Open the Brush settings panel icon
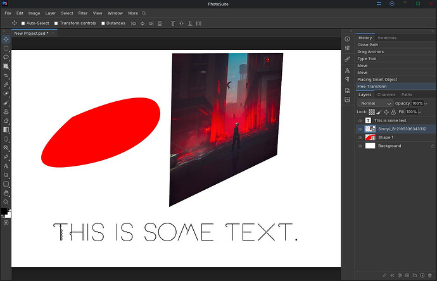Viewport: 437px width, 281px height. 347,59
